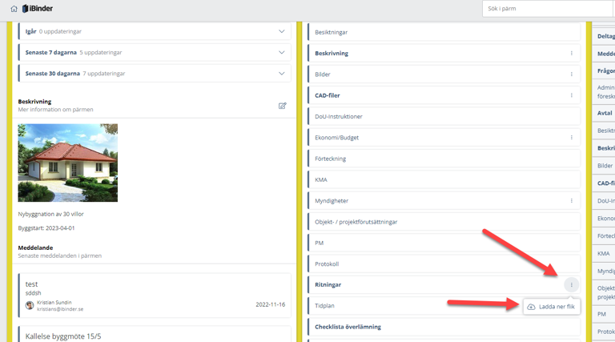Open the PM tab in the middle list

coord(444,243)
